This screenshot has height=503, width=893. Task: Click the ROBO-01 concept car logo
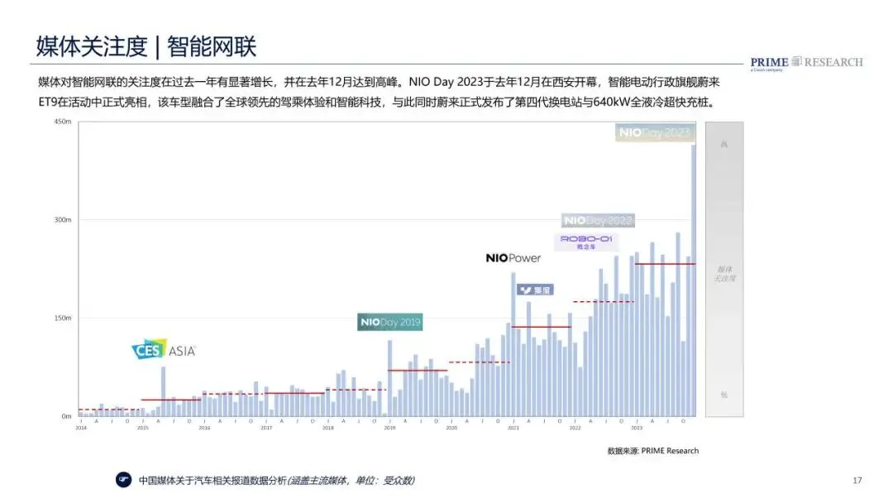586,242
